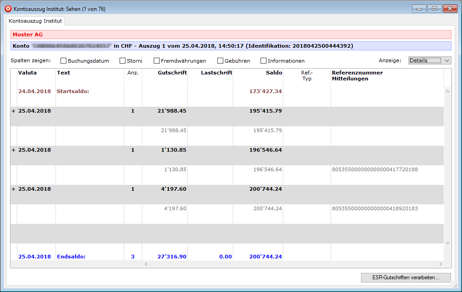Click the Saldo column header
The image size is (462, 292).
click(274, 73)
